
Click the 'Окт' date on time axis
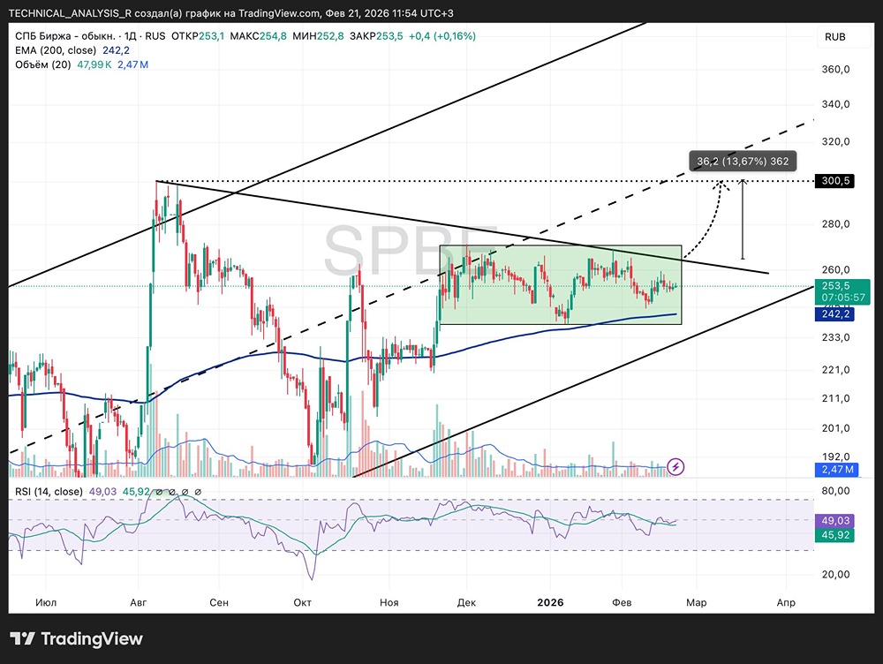click(x=302, y=602)
